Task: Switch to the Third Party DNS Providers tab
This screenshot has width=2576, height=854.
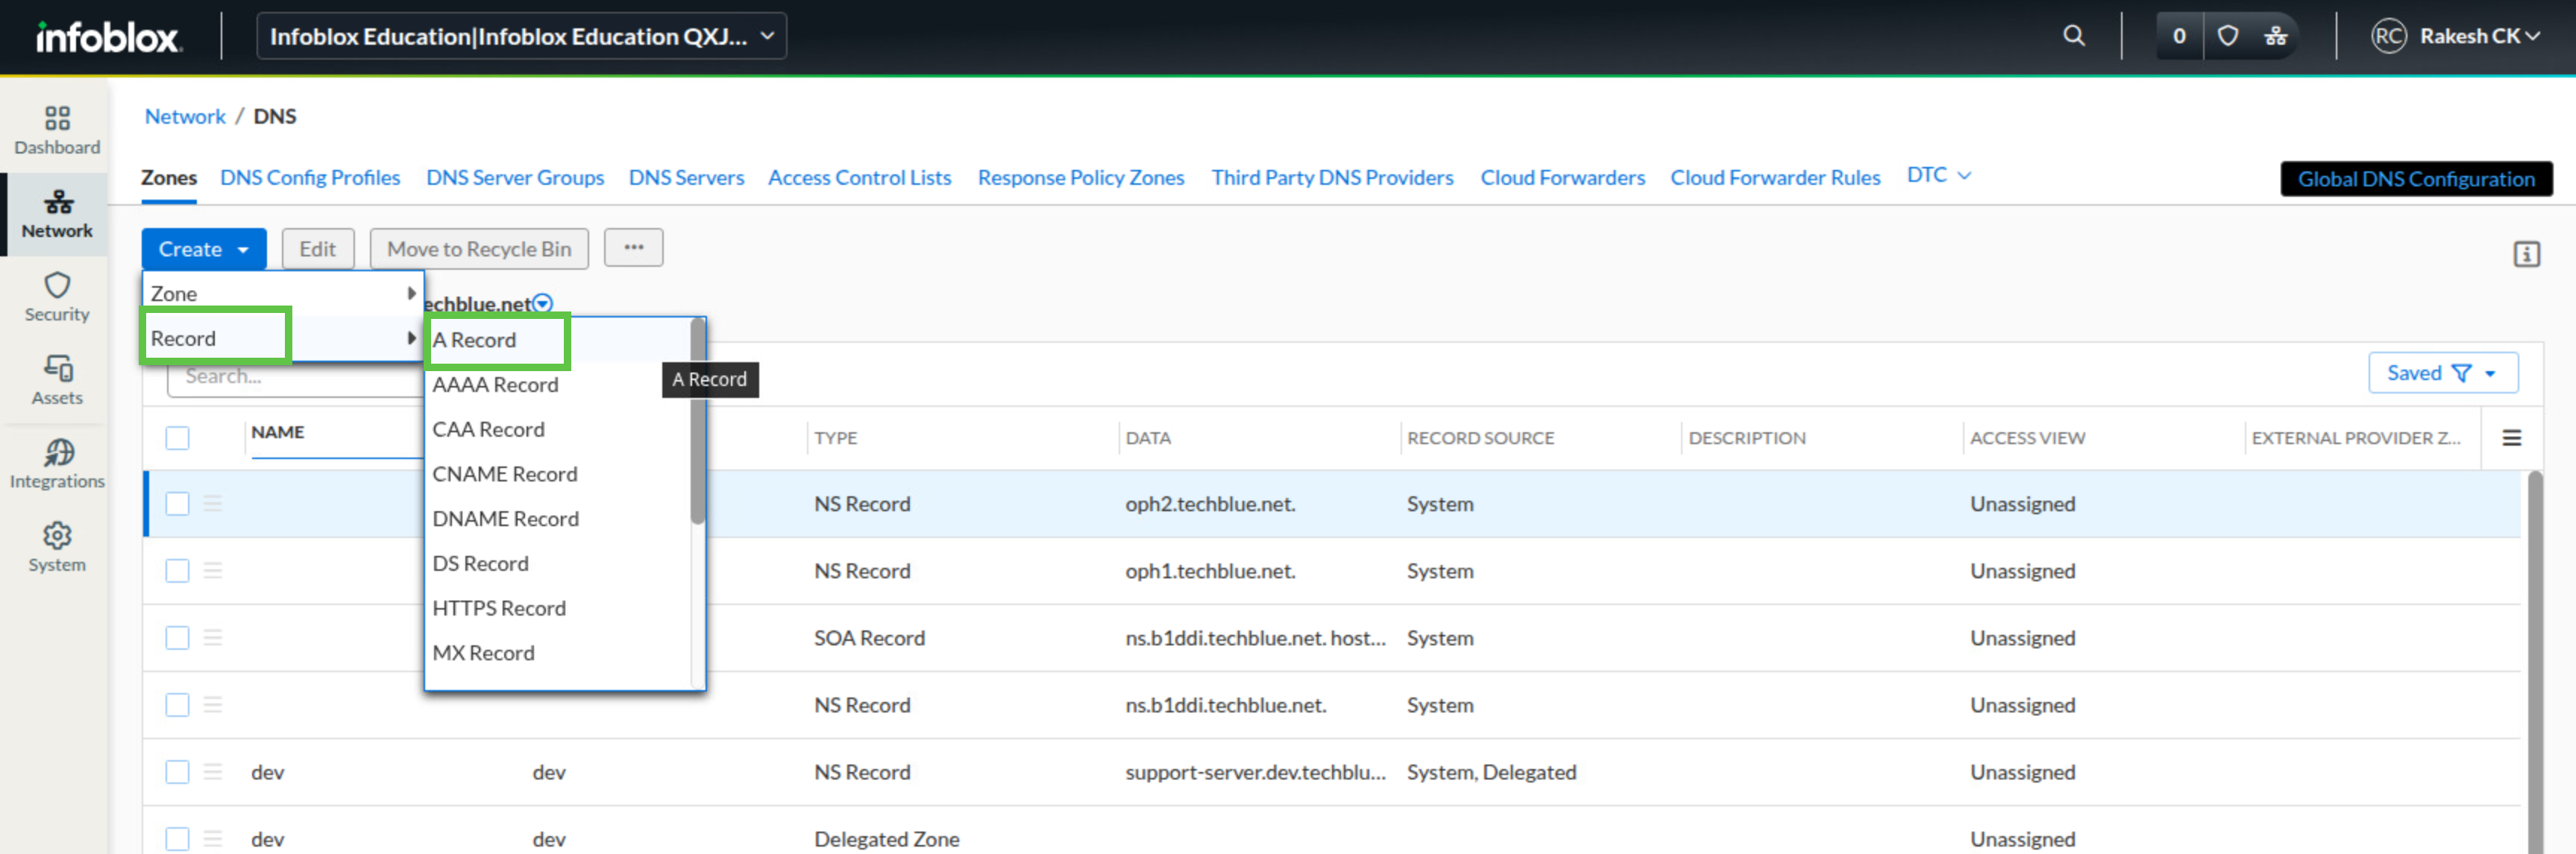Action: (x=1332, y=178)
